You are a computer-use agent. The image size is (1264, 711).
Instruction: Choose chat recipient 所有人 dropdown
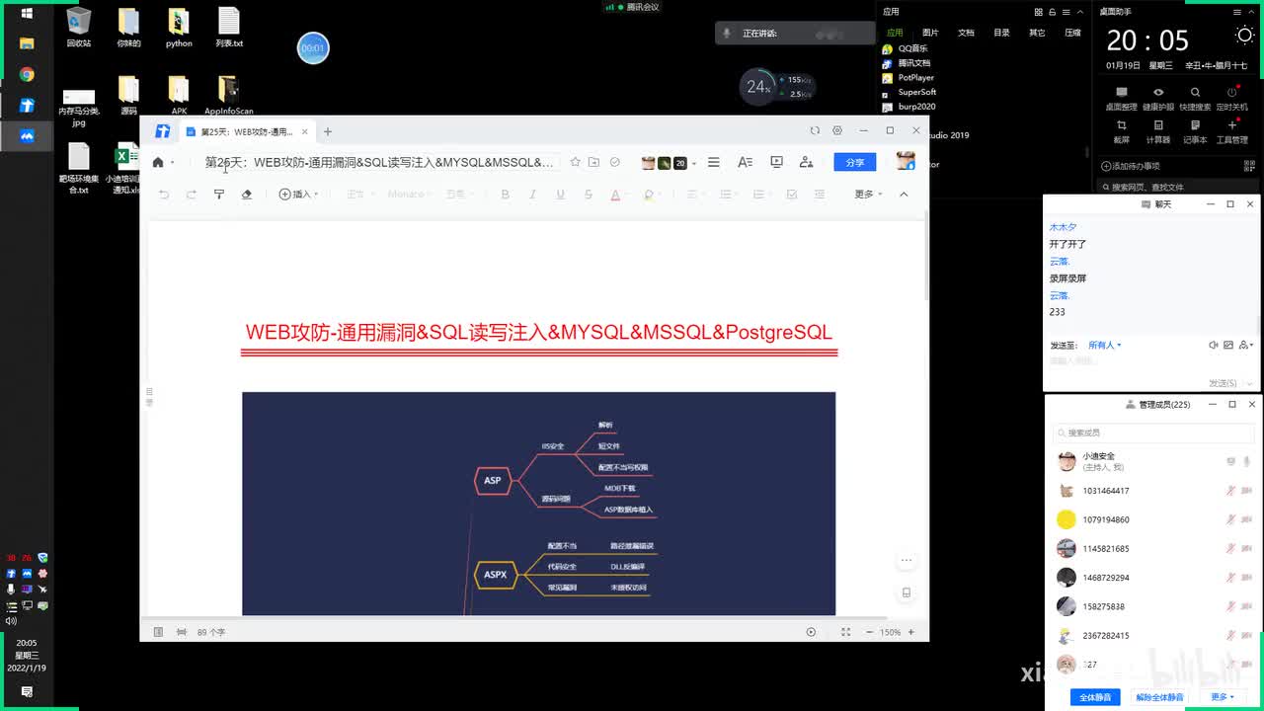click(1104, 345)
